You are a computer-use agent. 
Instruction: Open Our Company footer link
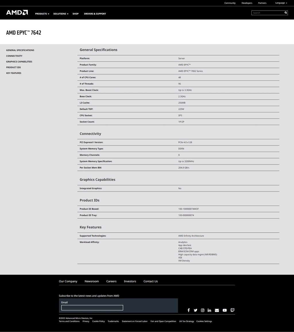pyautogui.click(x=68, y=281)
